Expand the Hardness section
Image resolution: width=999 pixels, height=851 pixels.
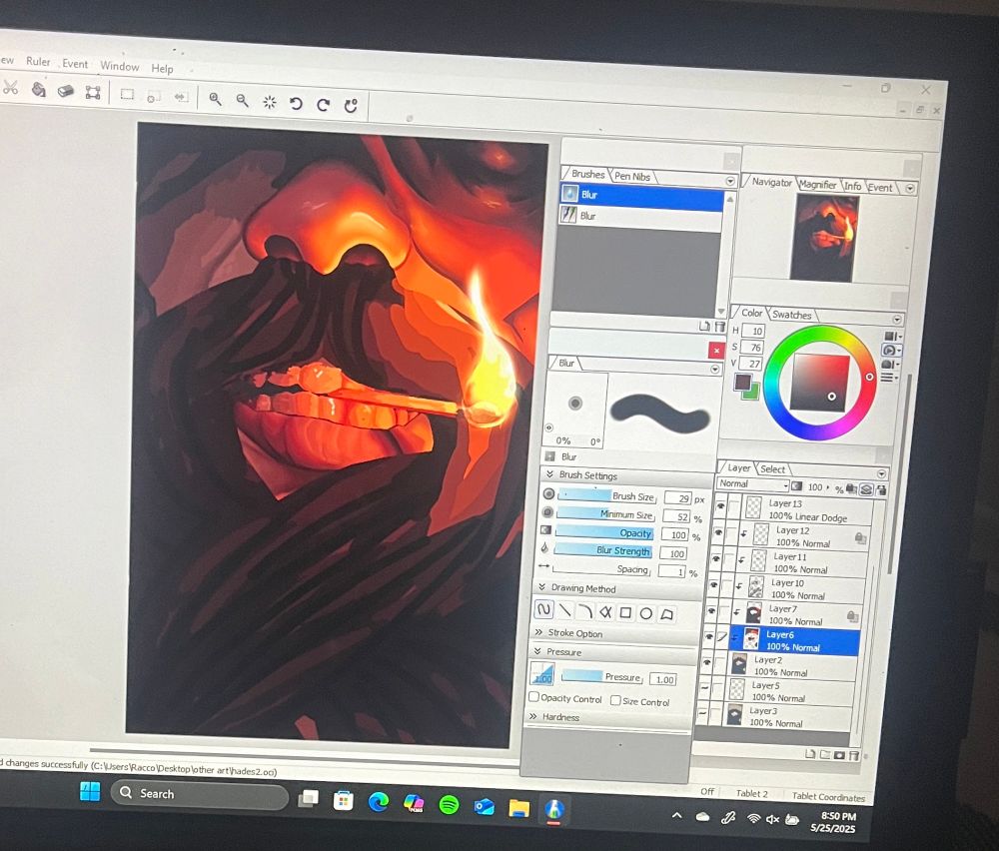pyautogui.click(x=533, y=716)
